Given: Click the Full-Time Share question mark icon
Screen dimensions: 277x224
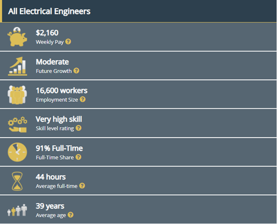Looking at the screenshot, I should click(x=78, y=157).
